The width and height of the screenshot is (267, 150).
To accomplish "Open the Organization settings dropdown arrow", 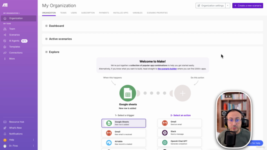I will click(228, 5).
